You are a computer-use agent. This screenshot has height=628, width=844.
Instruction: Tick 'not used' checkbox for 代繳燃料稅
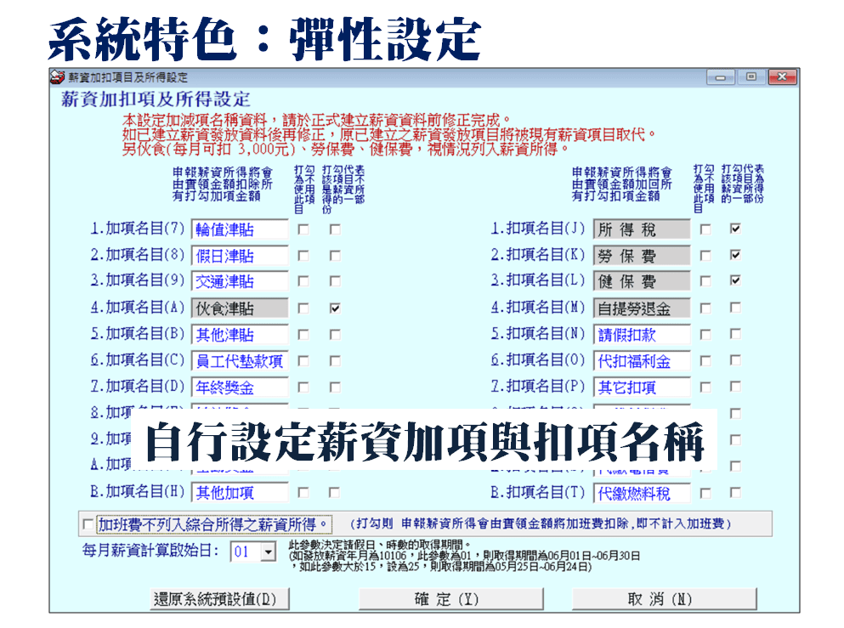705,493
